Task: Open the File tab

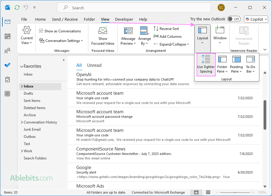Action: [x=24, y=19]
